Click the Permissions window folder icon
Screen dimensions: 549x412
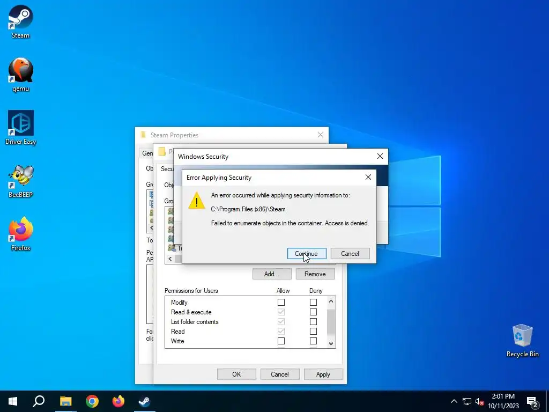click(162, 151)
